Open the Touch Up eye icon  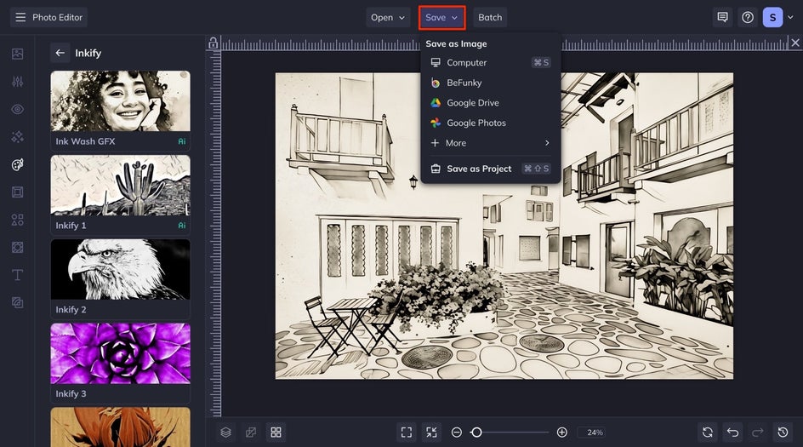pyautogui.click(x=17, y=109)
